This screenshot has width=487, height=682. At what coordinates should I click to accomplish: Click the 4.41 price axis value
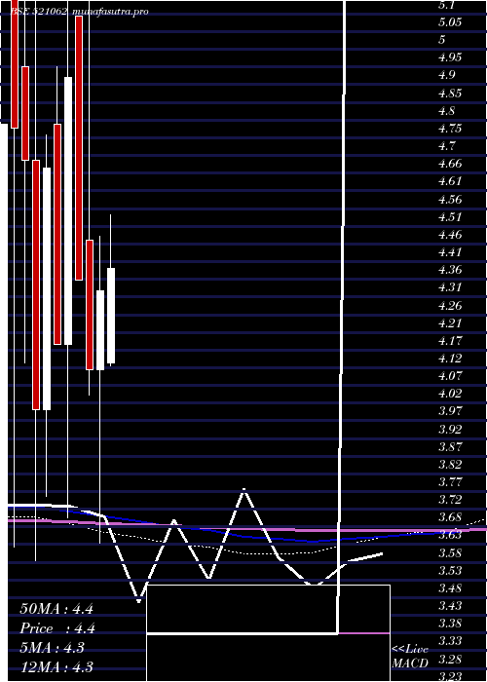[x=450, y=252]
